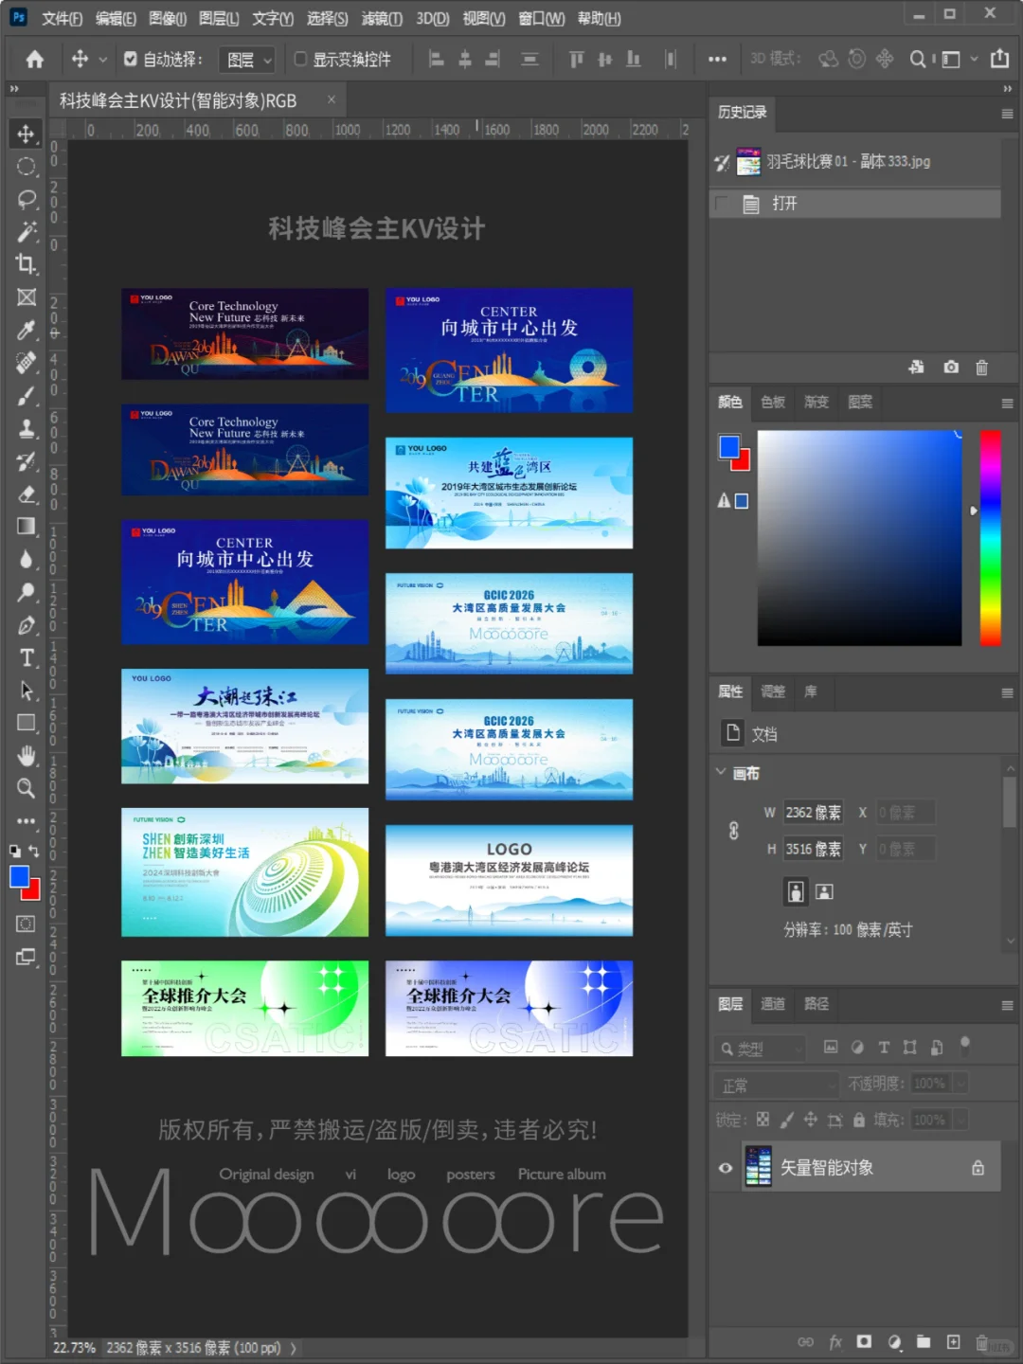The width and height of the screenshot is (1023, 1364).
Task: Click the blue foreground color swatch in toolbox
Action: pyautogui.click(x=19, y=877)
